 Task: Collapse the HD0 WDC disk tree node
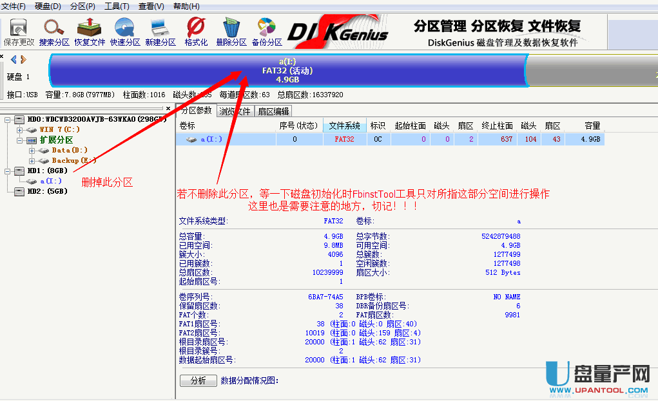click(x=7, y=119)
